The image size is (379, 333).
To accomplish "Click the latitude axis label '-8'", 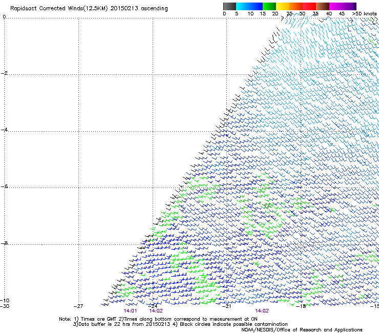I will coord(4,243).
